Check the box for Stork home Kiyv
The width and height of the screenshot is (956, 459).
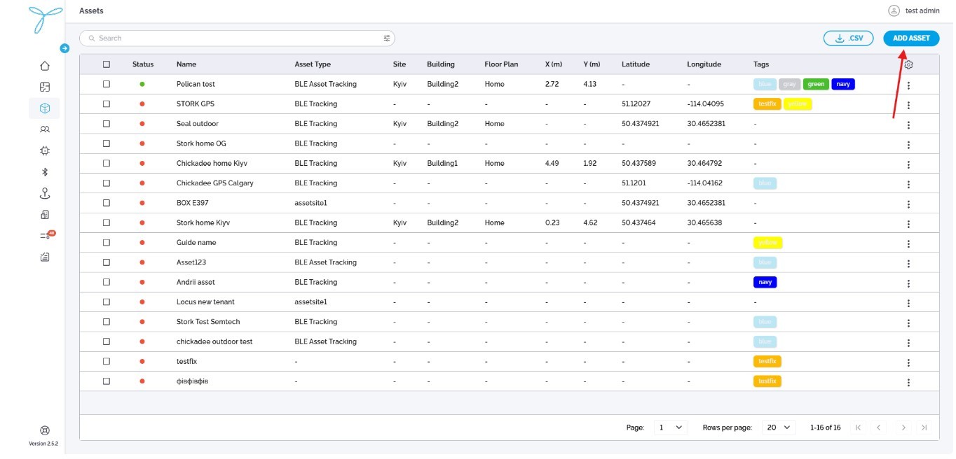107,223
